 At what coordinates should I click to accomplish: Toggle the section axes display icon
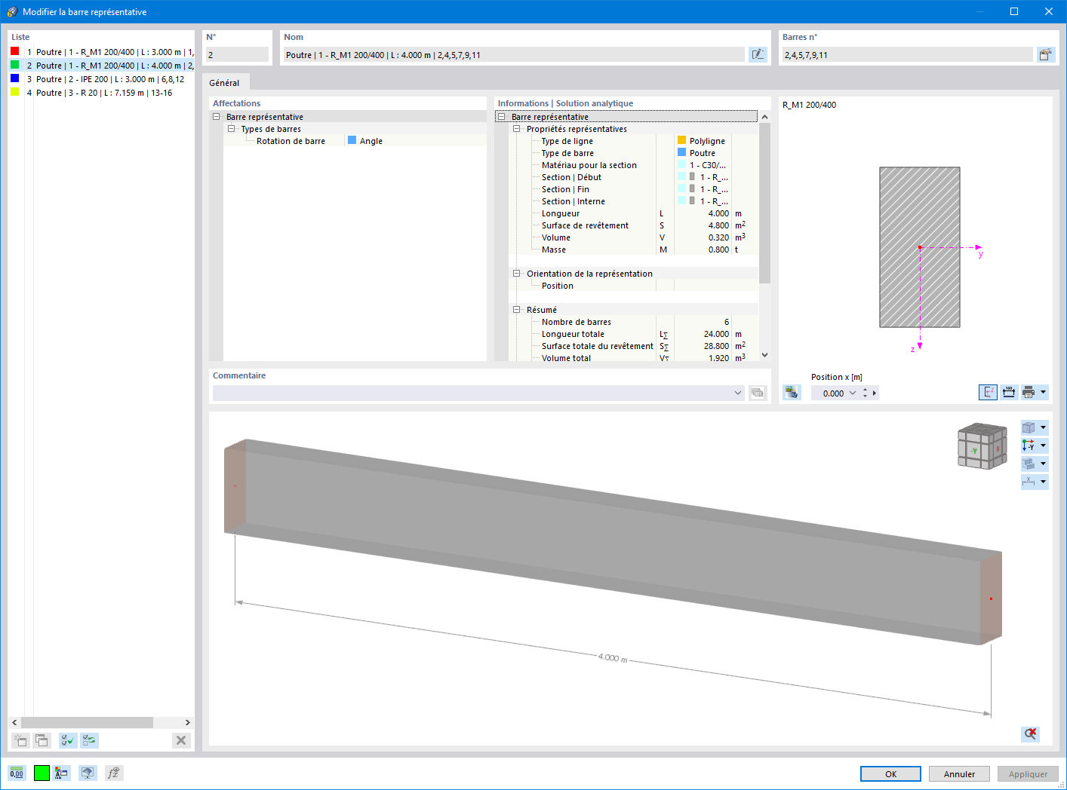tap(988, 392)
